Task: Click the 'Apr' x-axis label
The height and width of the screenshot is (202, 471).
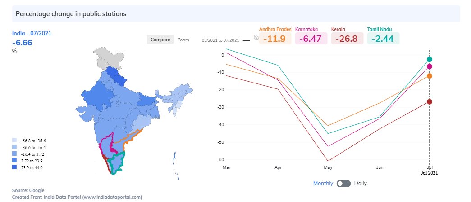Action: pos(278,167)
